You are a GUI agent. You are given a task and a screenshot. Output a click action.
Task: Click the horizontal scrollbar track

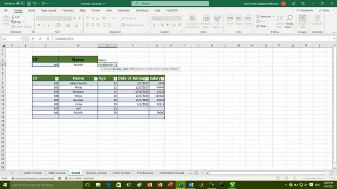pos(266,173)
